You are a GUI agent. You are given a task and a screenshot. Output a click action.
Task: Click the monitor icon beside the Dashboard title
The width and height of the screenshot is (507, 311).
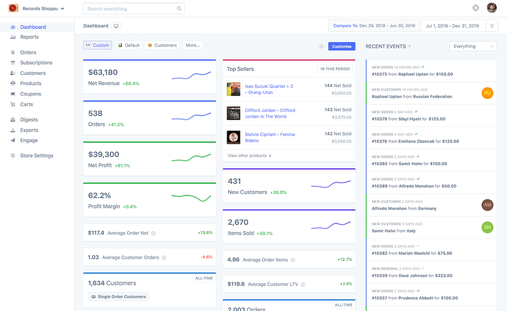click(116, 26)
